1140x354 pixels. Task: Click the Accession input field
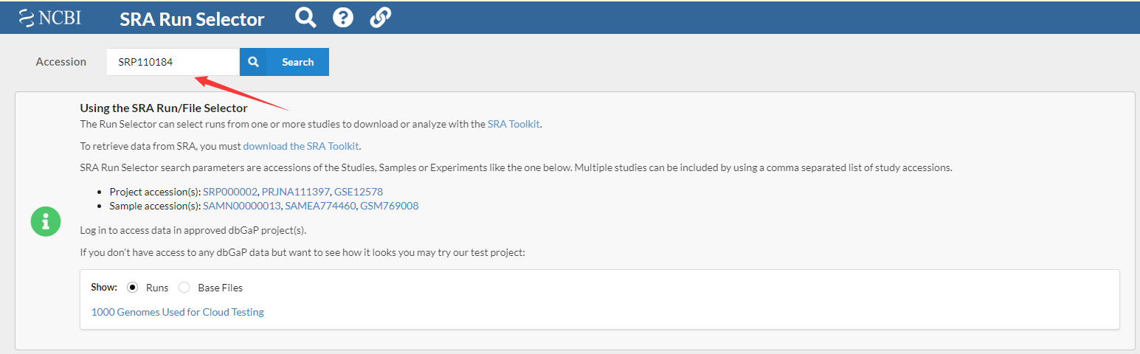coord(173,62)
